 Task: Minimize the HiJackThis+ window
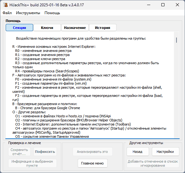pos(149,5)
